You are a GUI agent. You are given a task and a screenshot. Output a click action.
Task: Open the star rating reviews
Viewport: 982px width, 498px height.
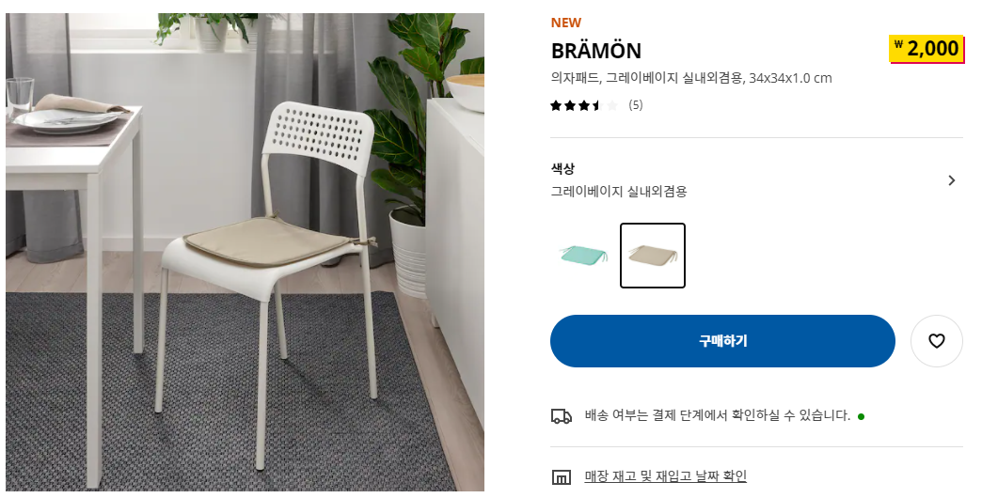pyautogui.click(x=584, y=105)
